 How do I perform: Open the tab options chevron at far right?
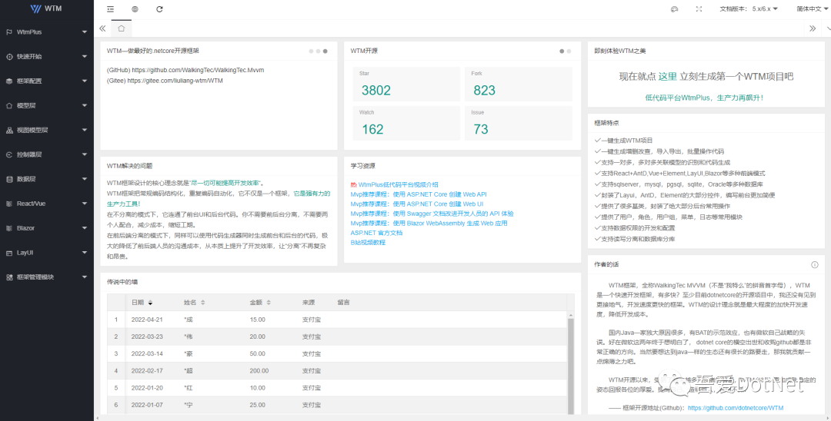pos(828,28)
